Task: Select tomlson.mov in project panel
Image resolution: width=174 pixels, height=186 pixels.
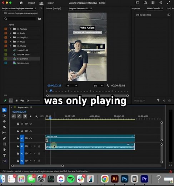Action: 23,63
